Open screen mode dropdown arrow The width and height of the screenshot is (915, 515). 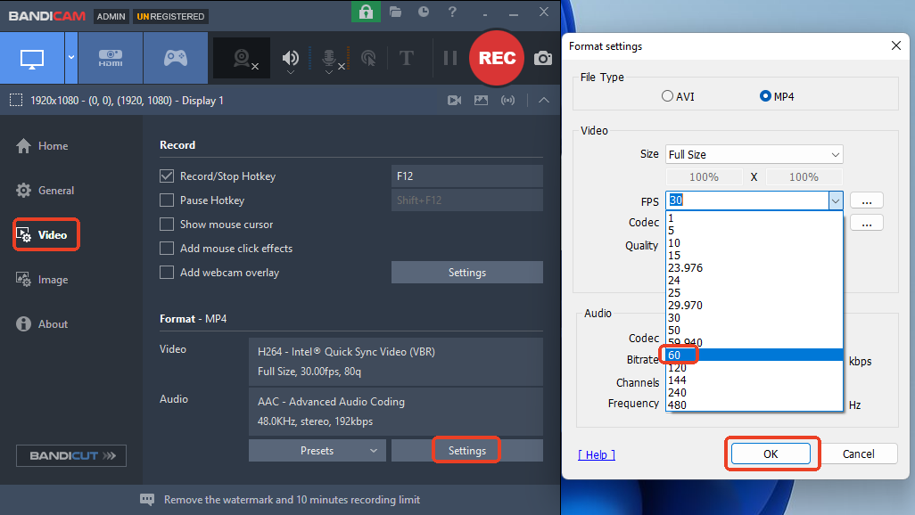coord(71,58)
